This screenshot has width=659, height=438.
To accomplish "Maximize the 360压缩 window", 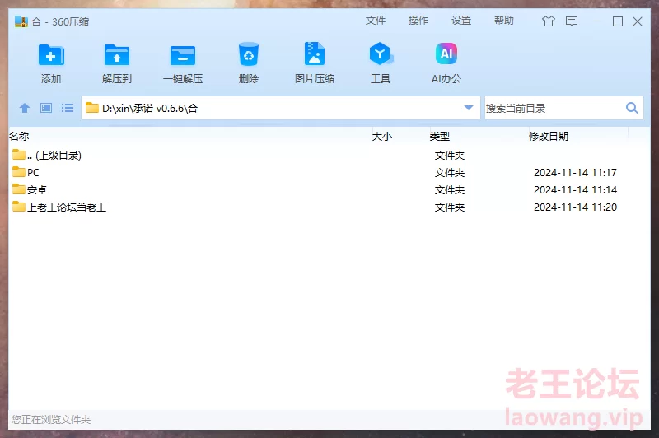I will coord(617,21).
